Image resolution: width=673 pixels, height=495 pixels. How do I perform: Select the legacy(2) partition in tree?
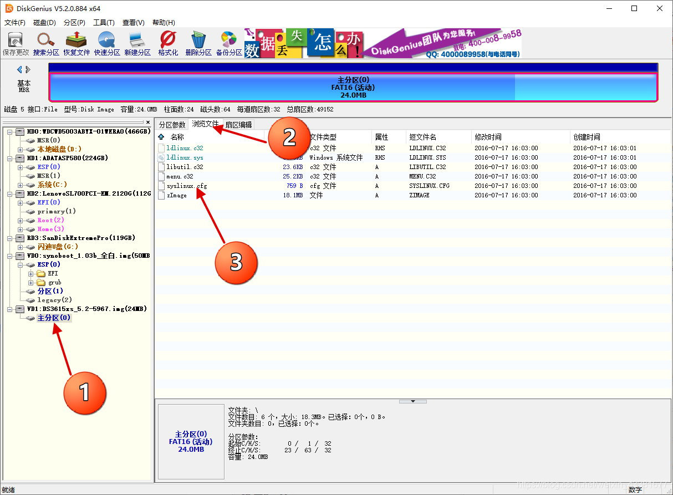click(x=54, y=300)
